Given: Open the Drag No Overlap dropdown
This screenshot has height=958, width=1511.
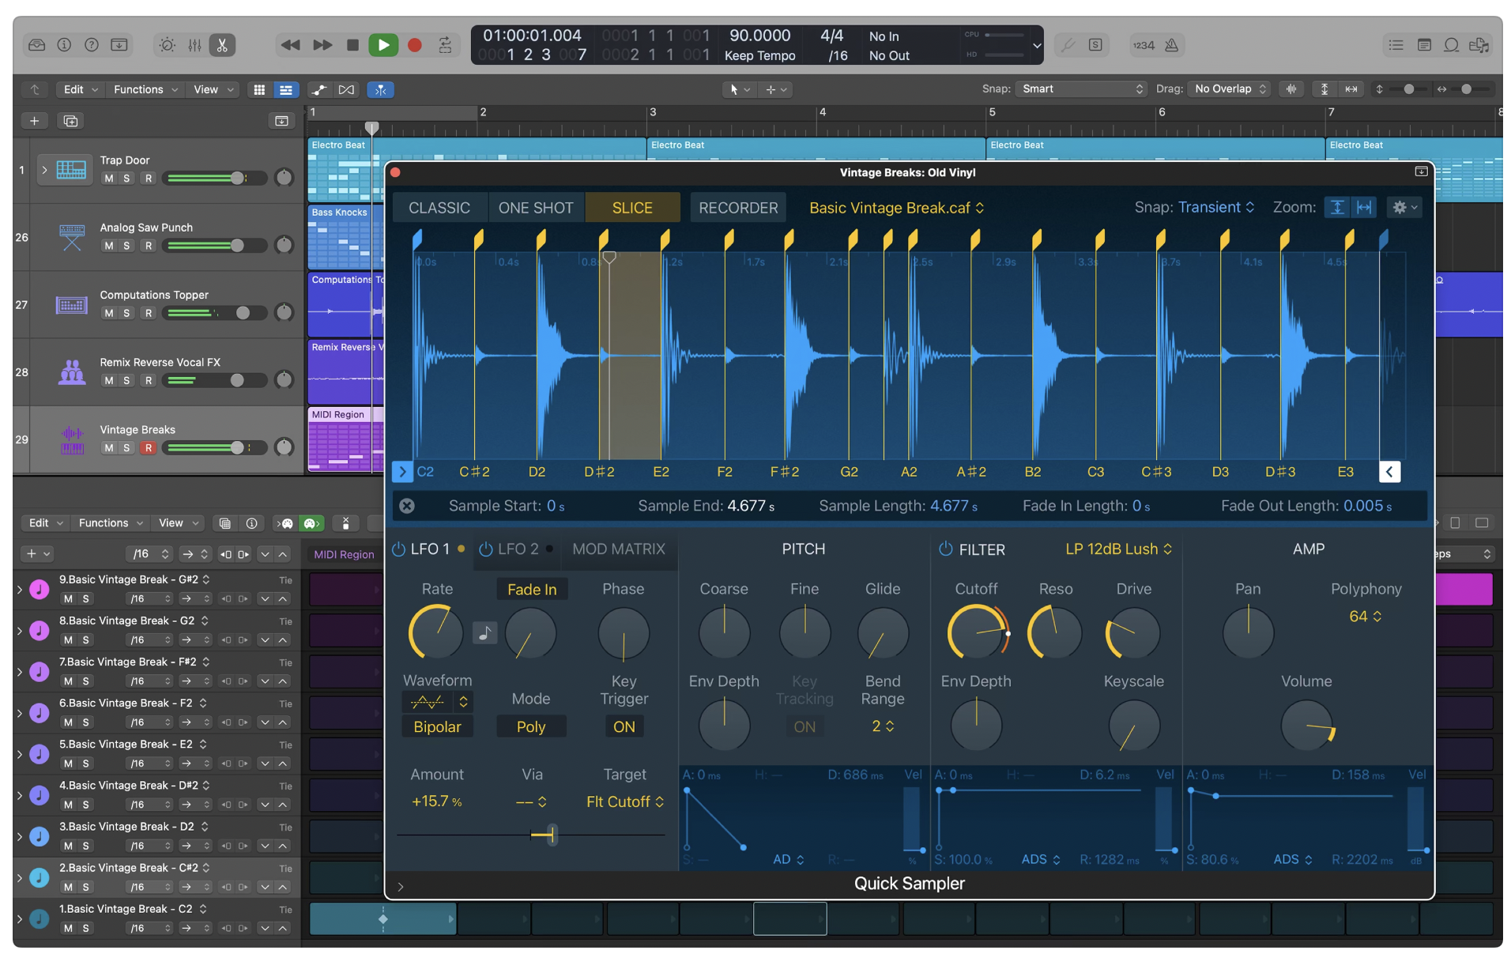Looking at the screenshot, I should click(1230, 89).
